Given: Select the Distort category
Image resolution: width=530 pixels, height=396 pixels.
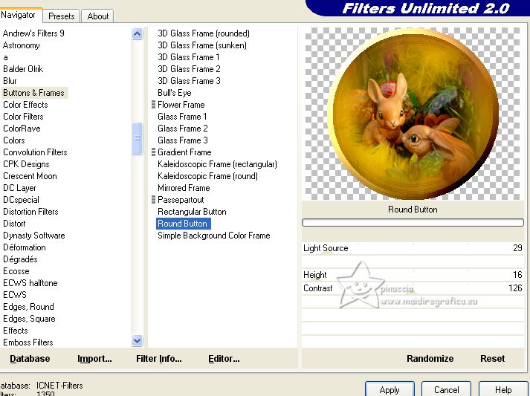Looking at the screenshot, I should [x=14, y=224].
